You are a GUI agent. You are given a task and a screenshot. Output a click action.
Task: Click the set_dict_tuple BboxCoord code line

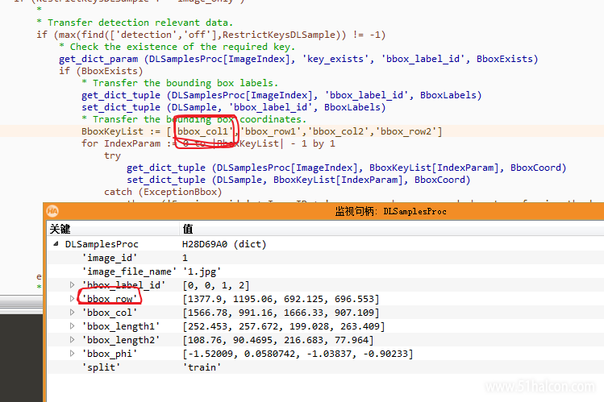(x=298, y=180)
